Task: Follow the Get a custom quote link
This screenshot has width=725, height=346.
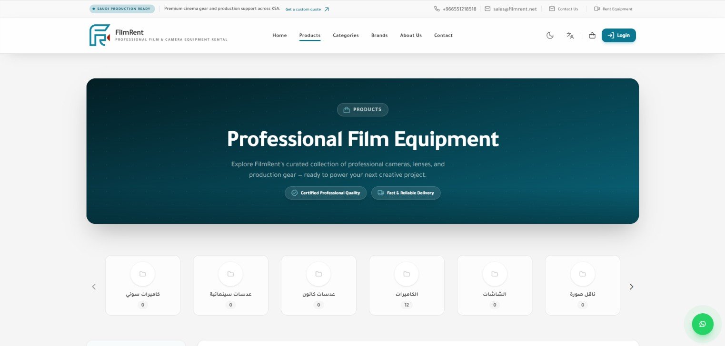Action: point(307,9)
